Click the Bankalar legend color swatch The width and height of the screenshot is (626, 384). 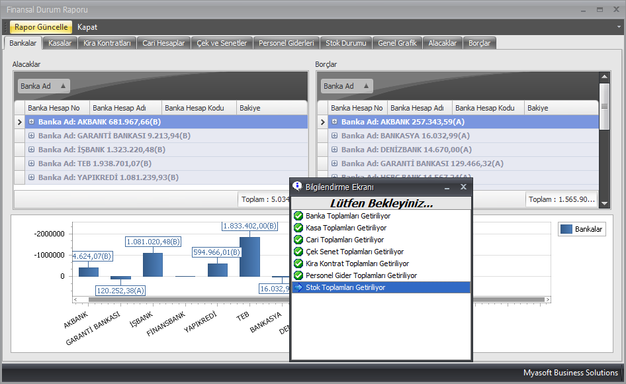(x=566, y=229)
